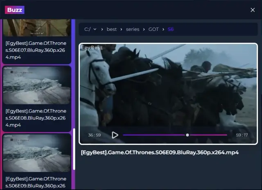Click the S06E08 file name label
The image size is (262, 190).
point(36,118)
